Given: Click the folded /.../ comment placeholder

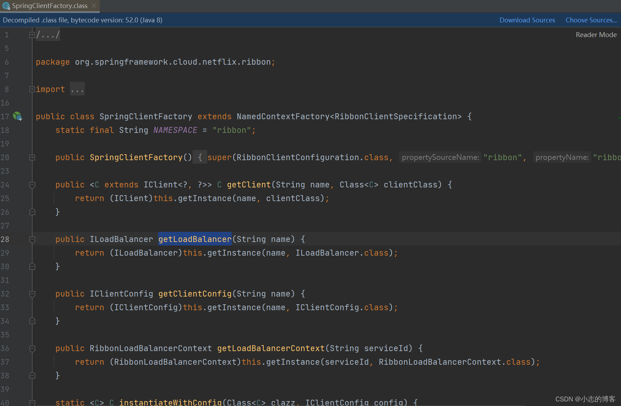Looking at the screenshot, I should pyautogui.click(x=48, y=35).
